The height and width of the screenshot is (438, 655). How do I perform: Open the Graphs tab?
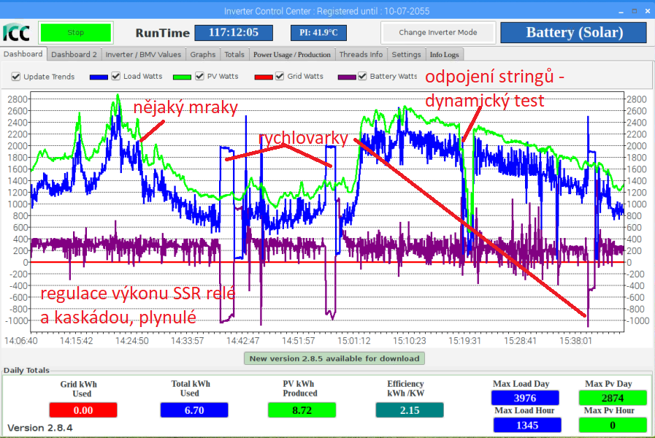point(203,55)
